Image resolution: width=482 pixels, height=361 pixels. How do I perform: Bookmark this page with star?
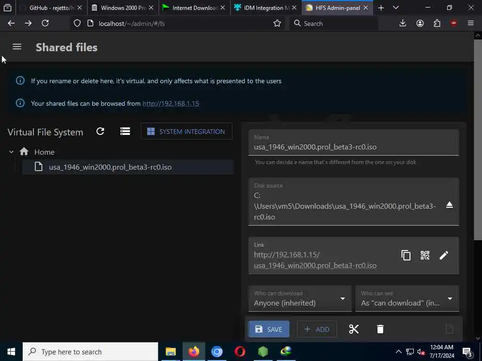[277, 24]
